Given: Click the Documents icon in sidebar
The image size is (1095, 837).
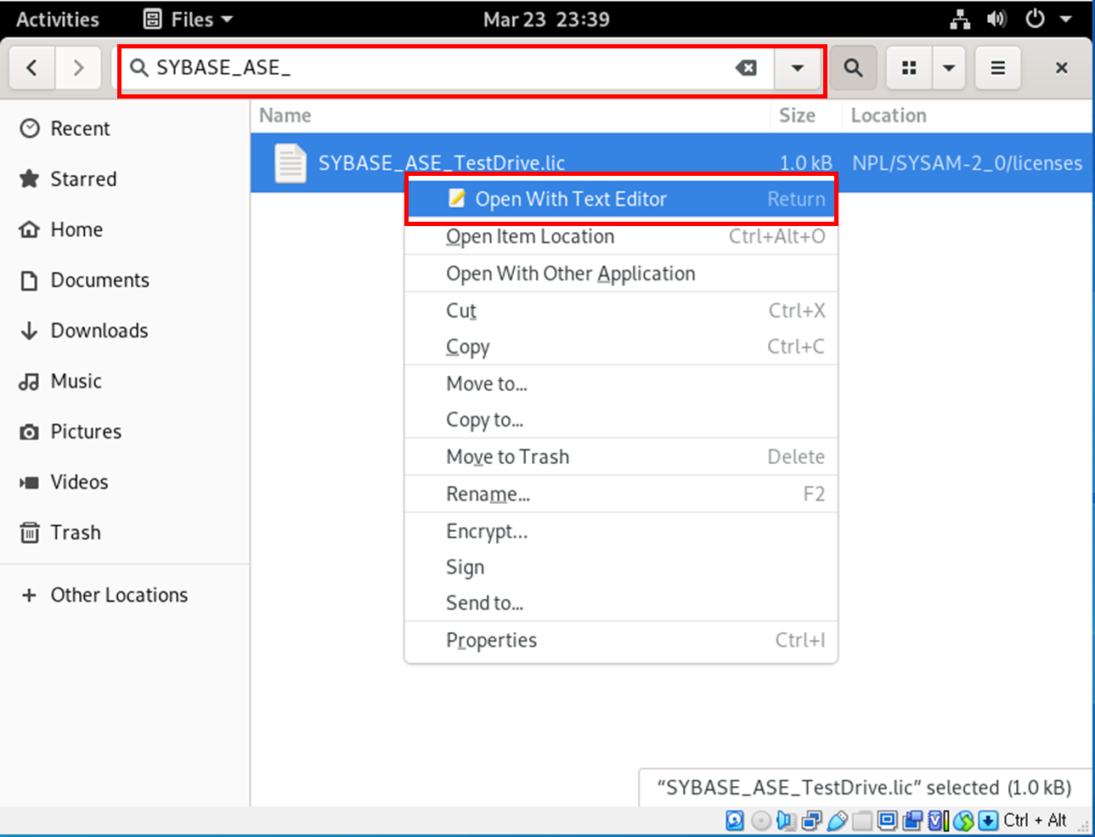Looking at the screenshot, I should 30,280.
